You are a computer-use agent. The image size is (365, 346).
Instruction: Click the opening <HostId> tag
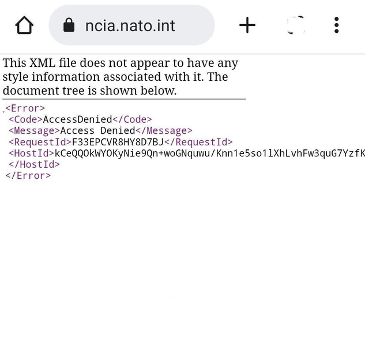(31, 153)
